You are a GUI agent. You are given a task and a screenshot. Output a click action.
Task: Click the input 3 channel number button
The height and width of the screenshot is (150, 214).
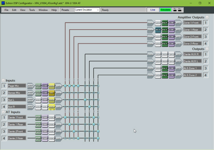pos(4,100)
